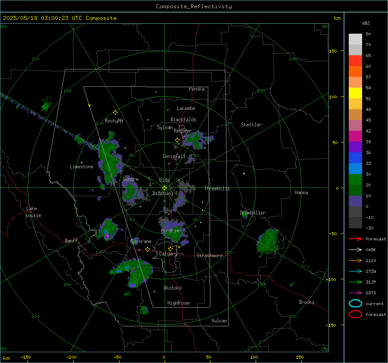Image resolution: width=388 pixels, height=363 pixels.
Task: Select the yellow diamond marker below RedDeer
Action: click(x=177, y=140)
